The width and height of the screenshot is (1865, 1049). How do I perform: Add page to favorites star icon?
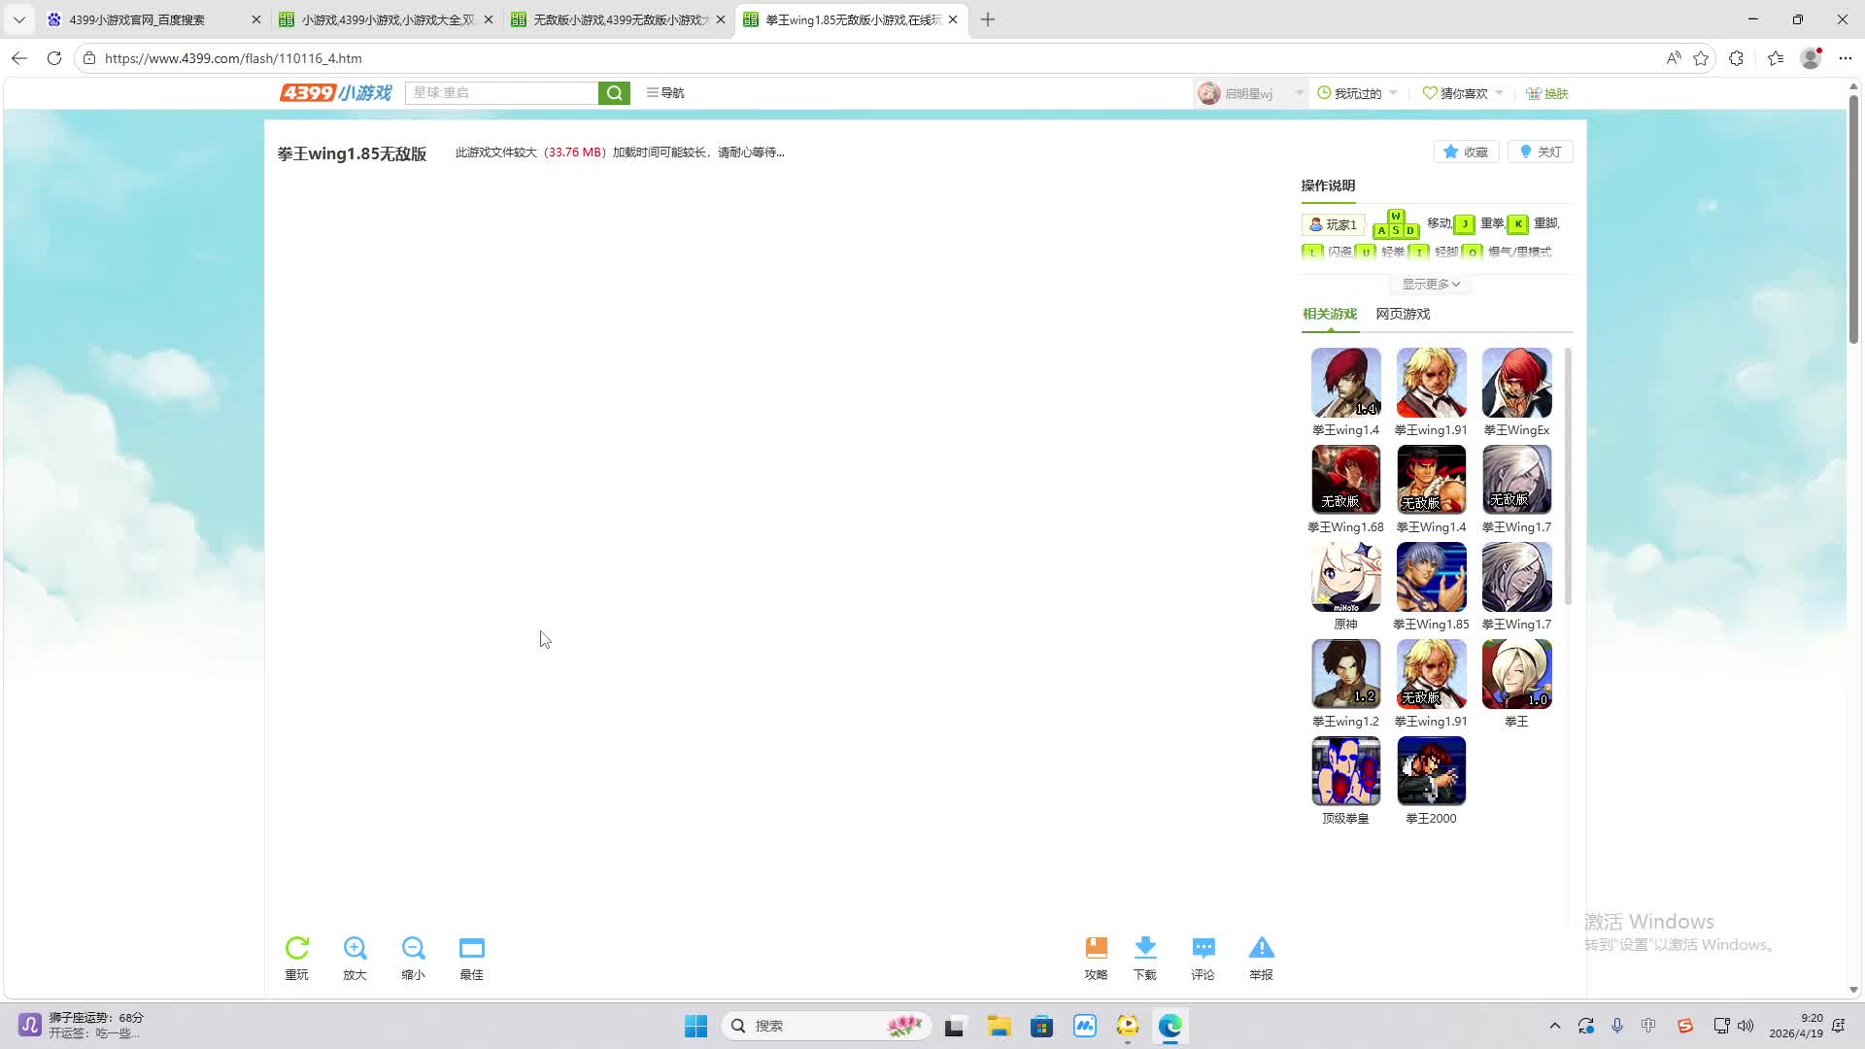(1701, 58)
